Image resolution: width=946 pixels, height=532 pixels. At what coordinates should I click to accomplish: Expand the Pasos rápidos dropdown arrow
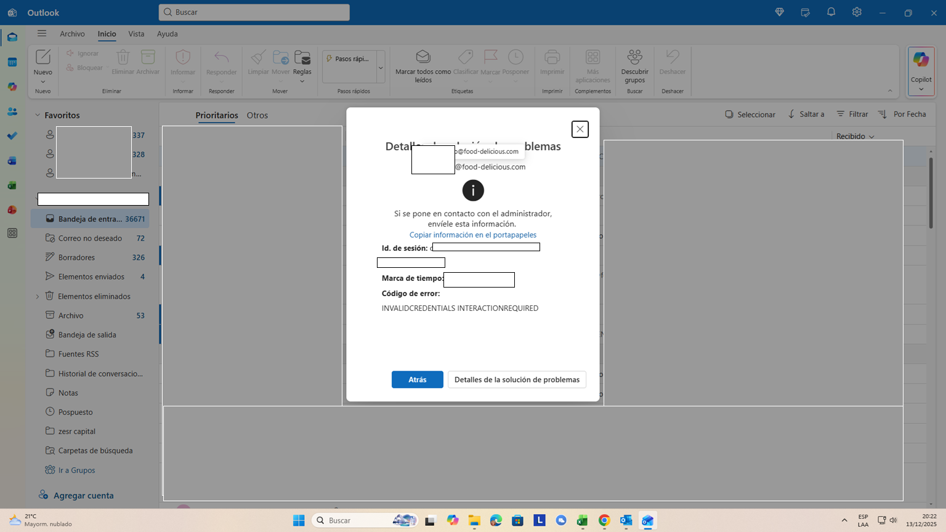pos(381,67)
